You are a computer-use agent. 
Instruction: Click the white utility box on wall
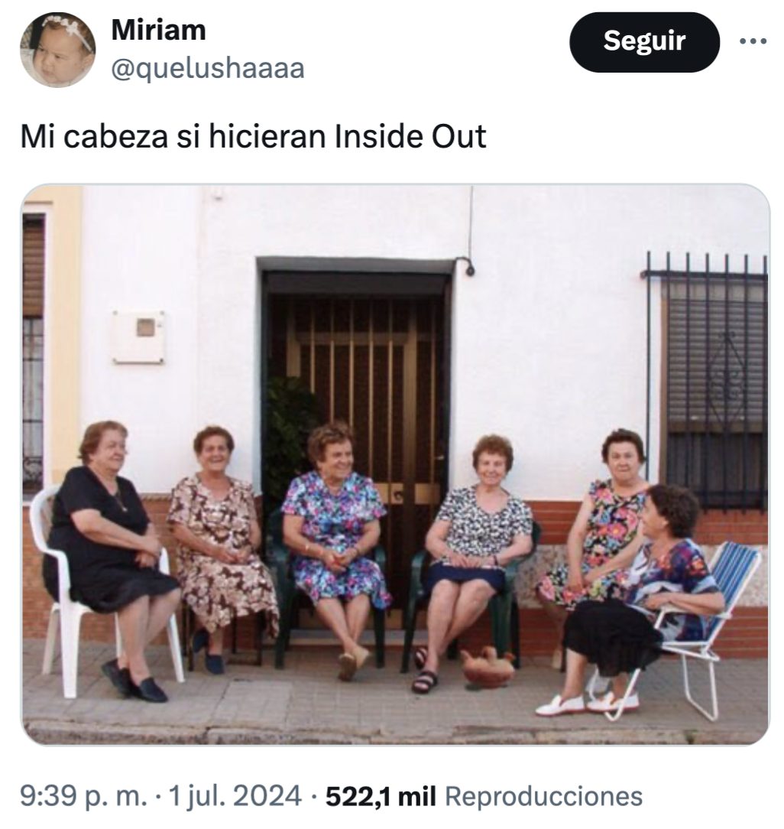tap(138, 337)
